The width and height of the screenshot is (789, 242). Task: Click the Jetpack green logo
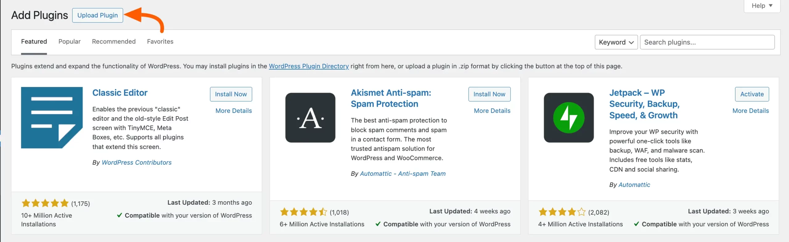click(568, 117)
